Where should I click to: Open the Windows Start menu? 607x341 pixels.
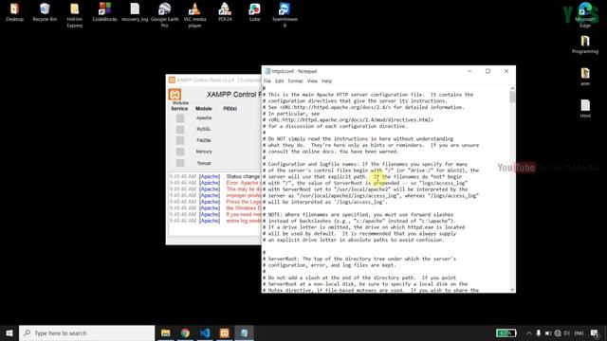coord(9,332)
